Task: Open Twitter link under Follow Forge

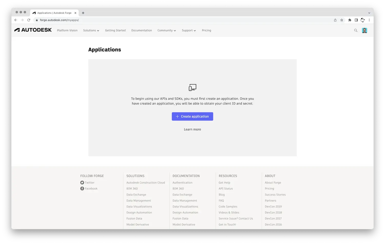Action: [90, 183]
